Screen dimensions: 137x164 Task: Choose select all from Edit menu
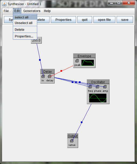pyautogui.click(x=25, y=17)
